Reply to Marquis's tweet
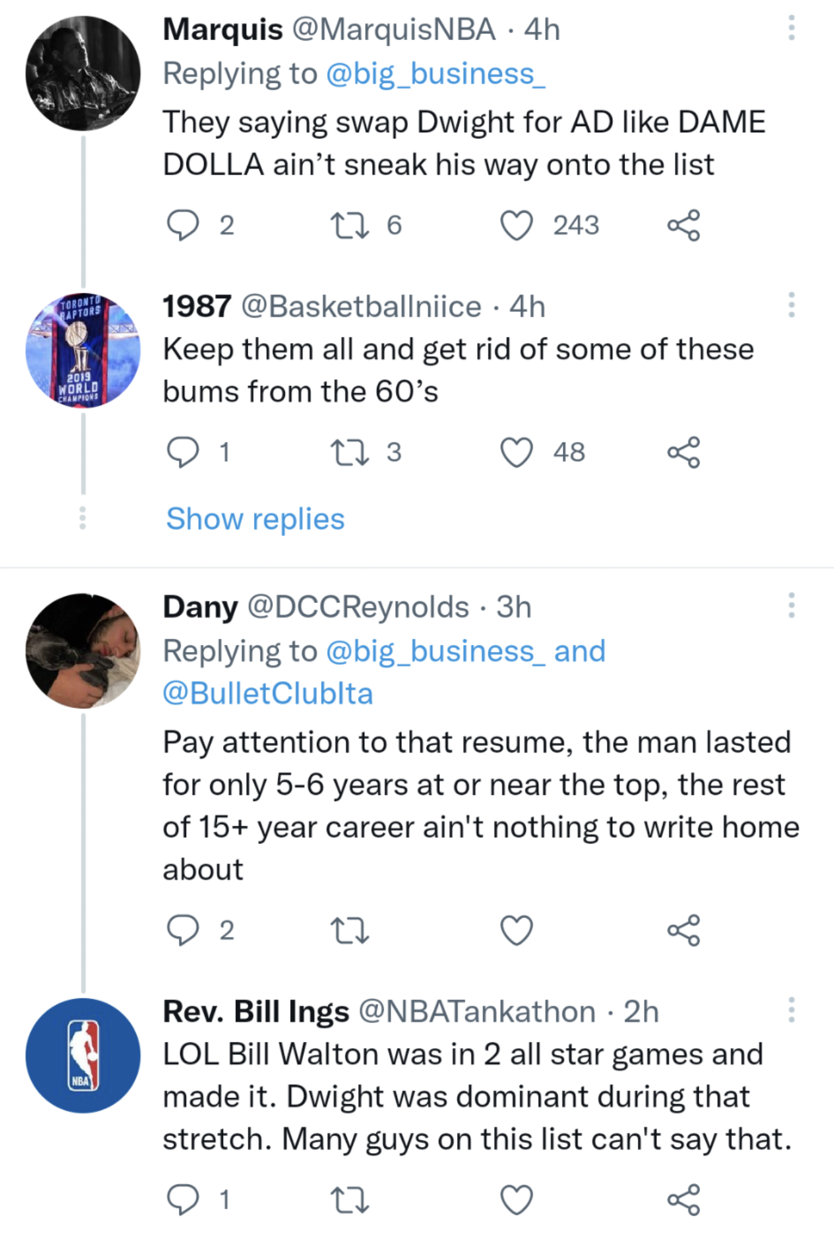Image resolution: width=834 pixels, height=1241 pixels. coord(182,225)
